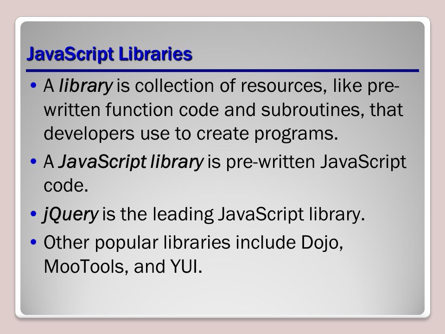Click the JavaScript Libraries slide title
445x334 pixels.
[109, 54]
